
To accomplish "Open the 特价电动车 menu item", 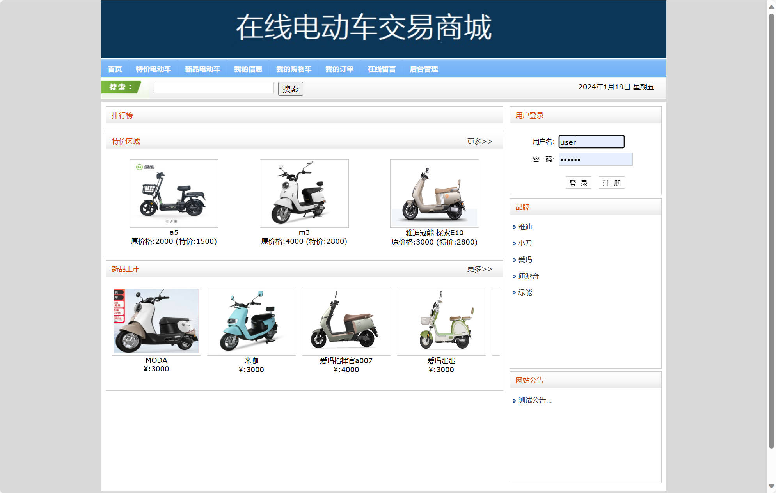I will 153,69.
